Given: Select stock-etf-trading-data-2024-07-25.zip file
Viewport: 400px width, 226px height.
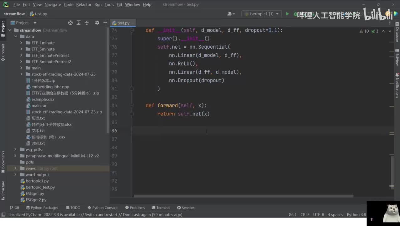Looking at the screenshot, I should coord(64,112).
